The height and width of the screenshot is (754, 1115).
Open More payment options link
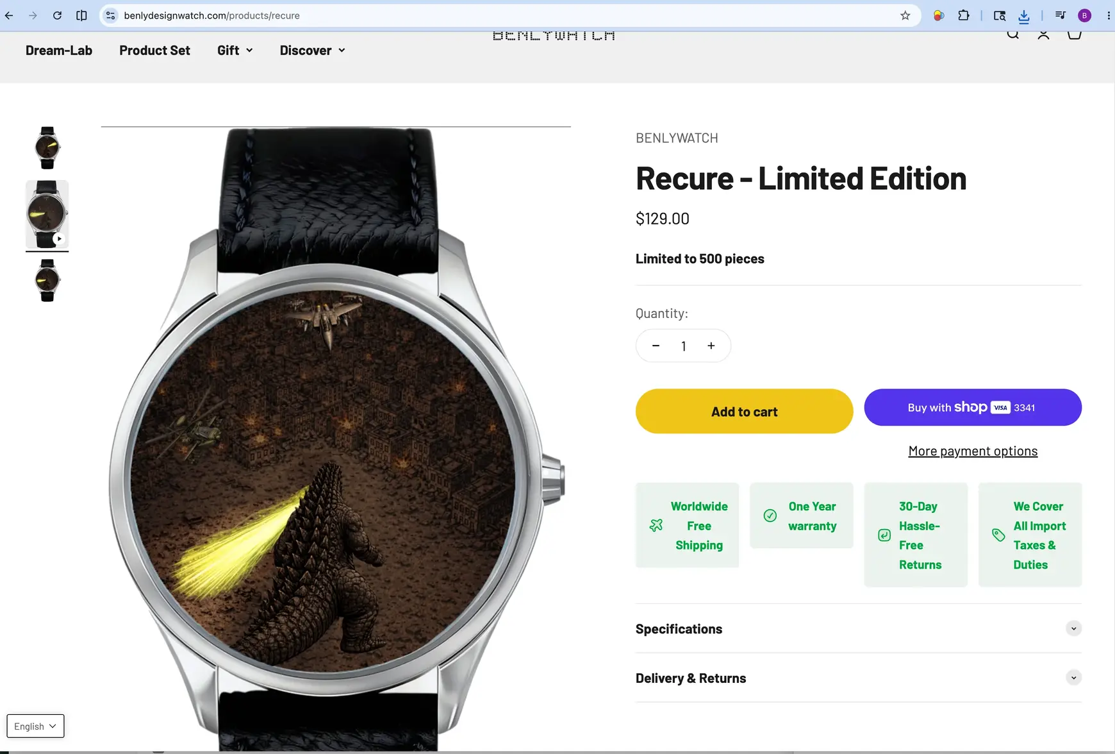(973, 451)
